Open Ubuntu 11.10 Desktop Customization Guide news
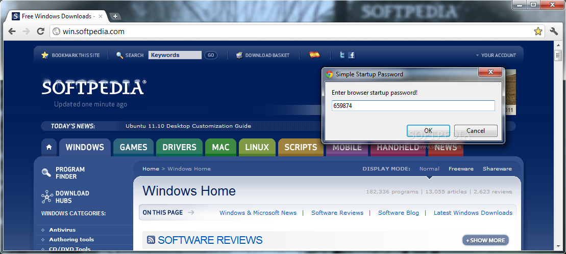The height and width of the screenshot is (254, 566). 188,126
